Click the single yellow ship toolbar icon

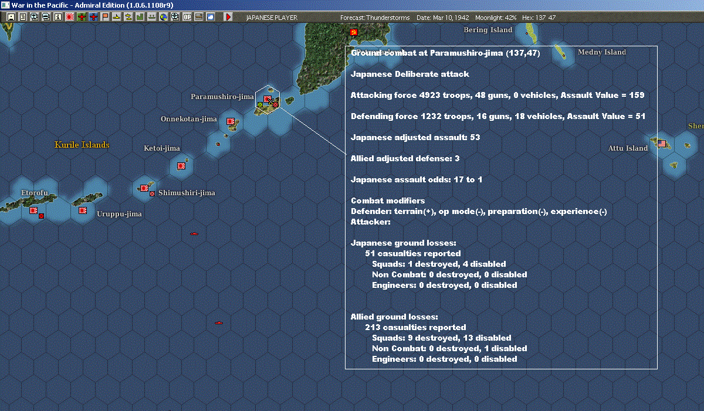pyautogui.click(x=117, y=17)
